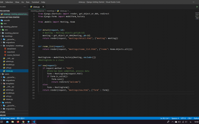Open Task View in the taskbar
Image resolution: width=199 pixels, height=124 pixels.
click(x=2, y=122)
